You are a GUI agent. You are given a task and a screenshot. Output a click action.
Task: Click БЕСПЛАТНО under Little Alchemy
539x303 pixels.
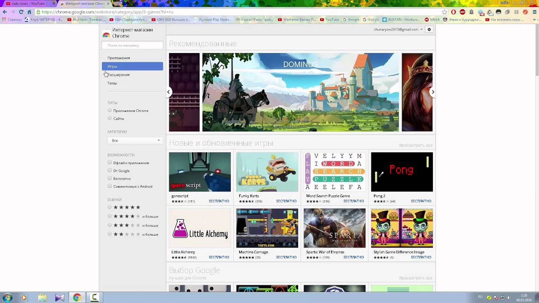(219, 257)
